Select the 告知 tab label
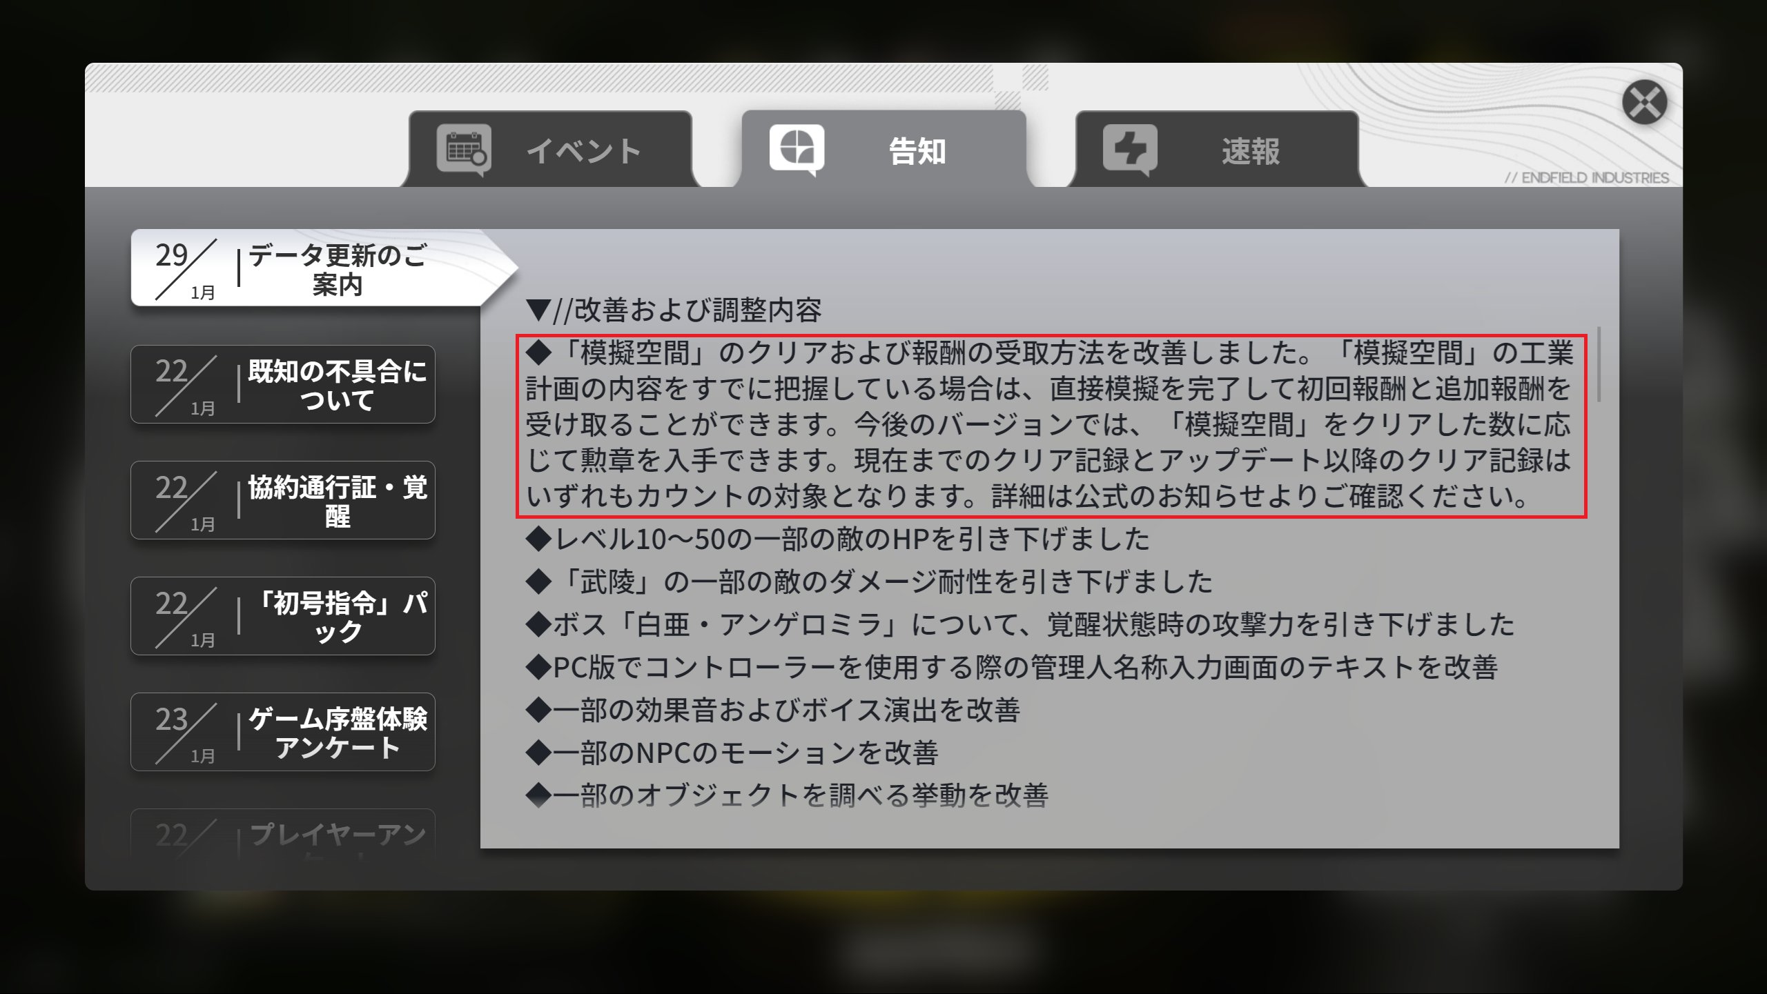Viewport: 1767px width, 994px height. click(x=917, y=152)
